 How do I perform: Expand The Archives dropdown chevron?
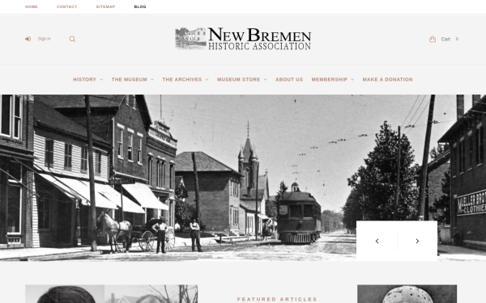coord(207,80)
